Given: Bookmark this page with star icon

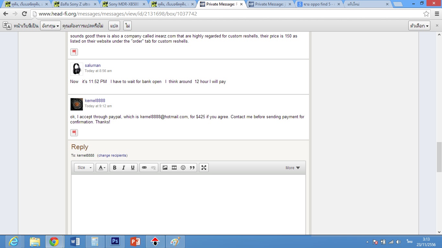Looking at the screenshot, I should [x=426, y=14].
